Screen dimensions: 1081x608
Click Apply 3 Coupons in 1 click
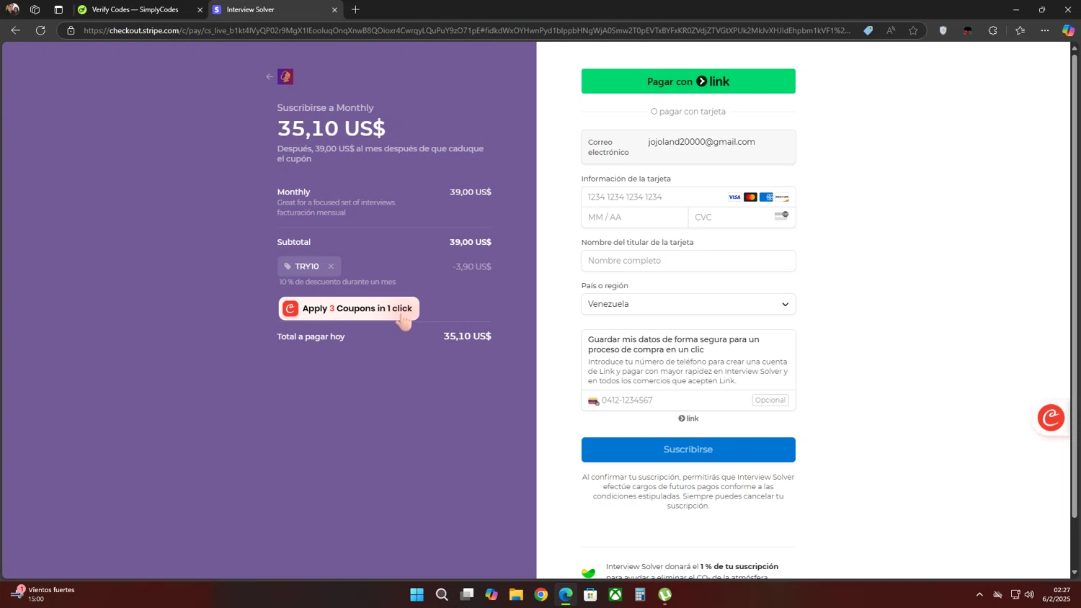tap(349, 308)
